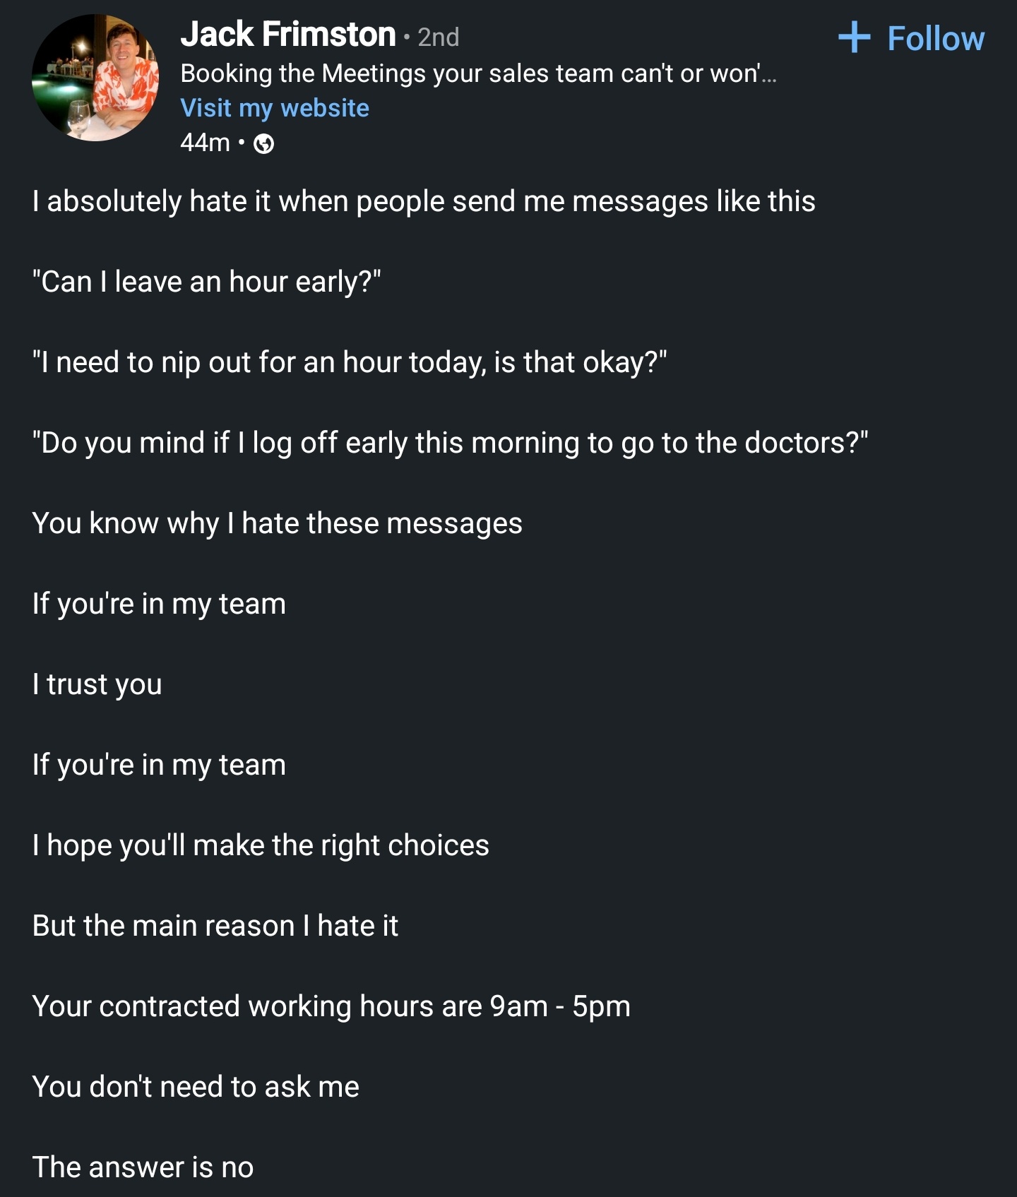Expand the truncated headline ellipsis
This screenshot has width=1017, height=1197.
(769, 74)
